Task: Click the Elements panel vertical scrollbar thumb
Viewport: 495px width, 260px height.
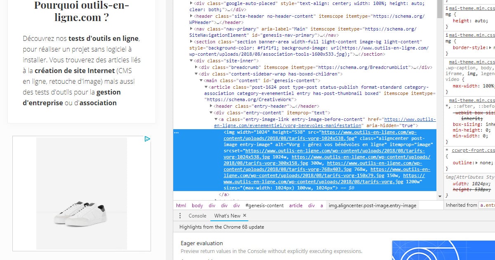Action: [440, 10]
